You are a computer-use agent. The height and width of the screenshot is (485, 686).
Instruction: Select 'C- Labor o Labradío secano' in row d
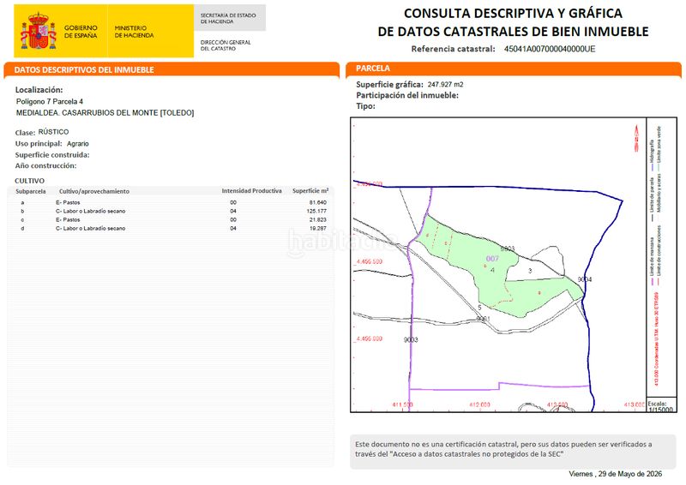(91, 228)
